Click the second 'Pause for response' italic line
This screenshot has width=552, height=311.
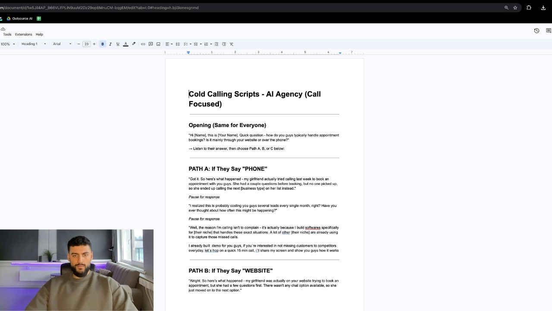click(x=204, y=219)
